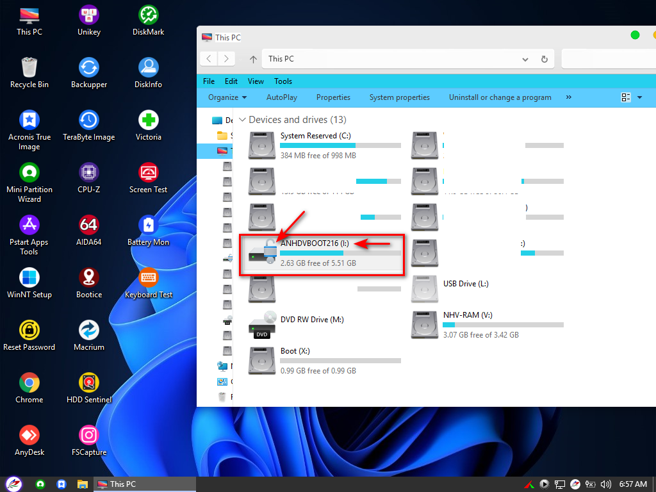Open the Tools menu
The height and width of the screenshot is (492, 656).
(283, 81)
